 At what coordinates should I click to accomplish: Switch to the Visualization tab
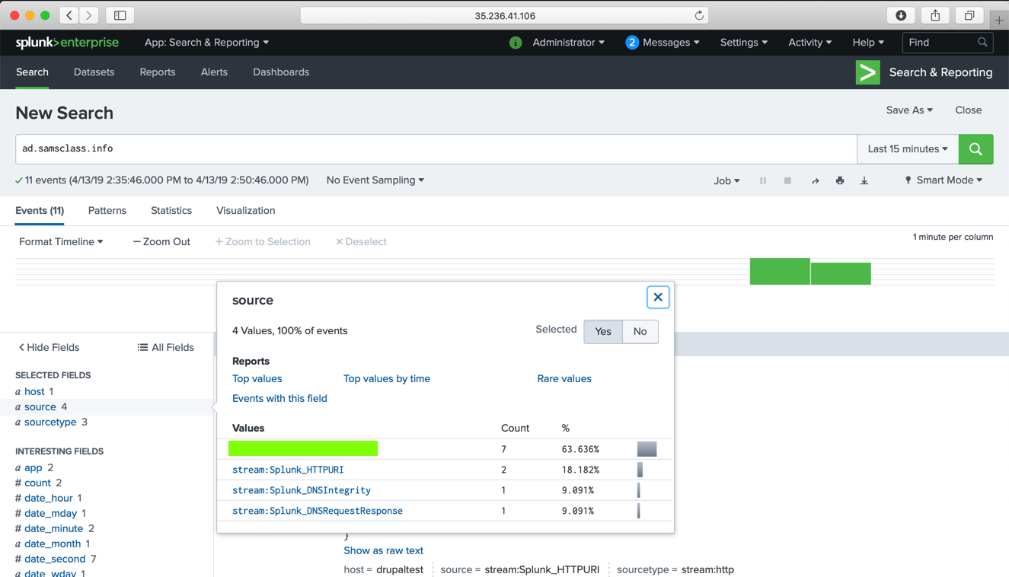tap(245, 211)
